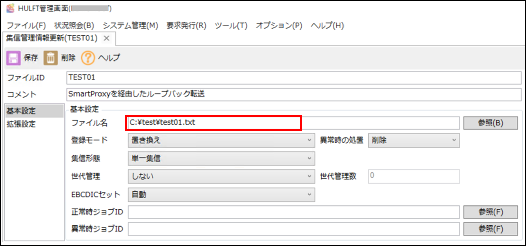Click 参照(F) beside 正常時ジョブID
This screenshot has width=526, height=246.
[x=490, y=212]
